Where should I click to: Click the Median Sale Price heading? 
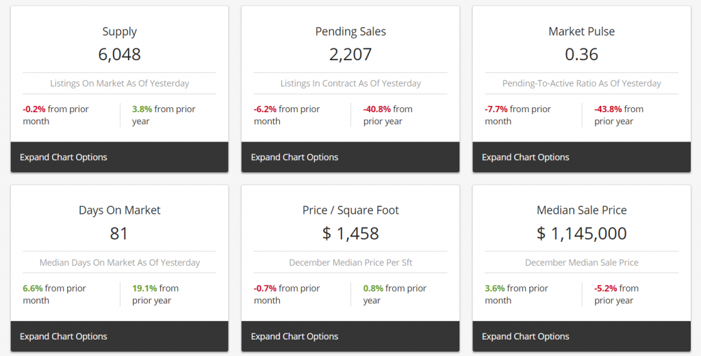[x=582, y=210]
